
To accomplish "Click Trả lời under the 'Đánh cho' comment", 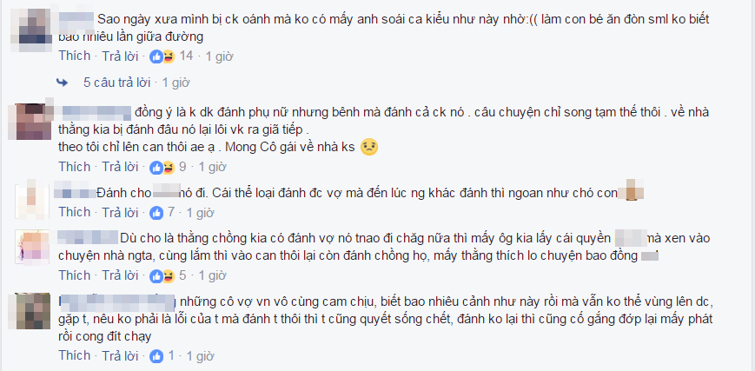I will (120, 212).
